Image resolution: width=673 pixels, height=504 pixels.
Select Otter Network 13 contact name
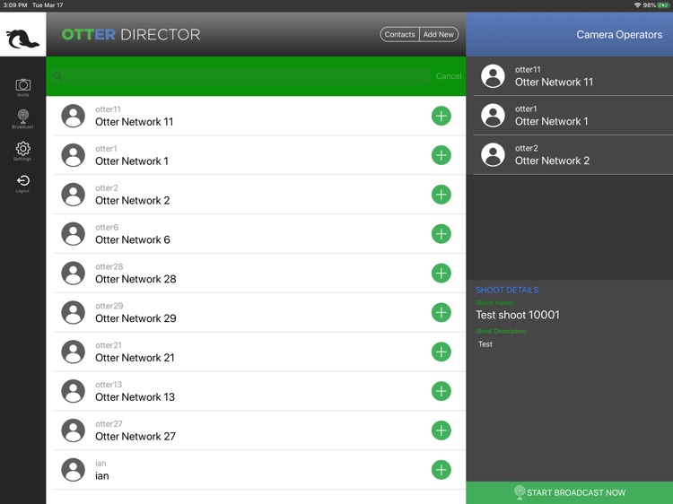pyautogui.click(x=135, y=397)
